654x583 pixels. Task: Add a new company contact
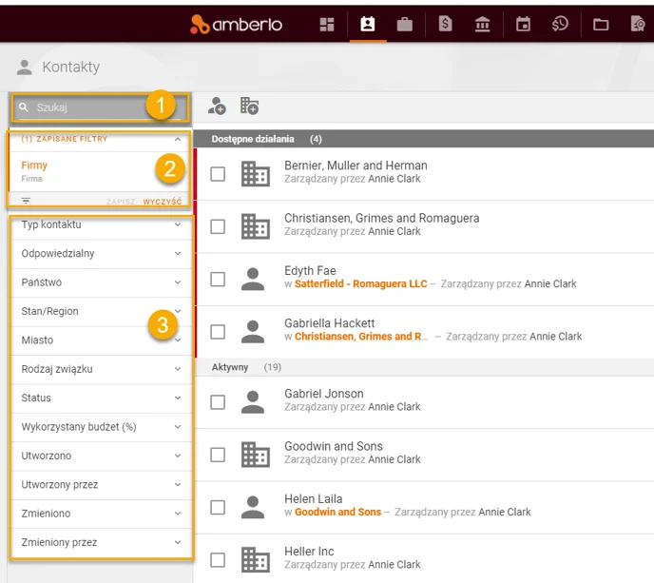249,106
